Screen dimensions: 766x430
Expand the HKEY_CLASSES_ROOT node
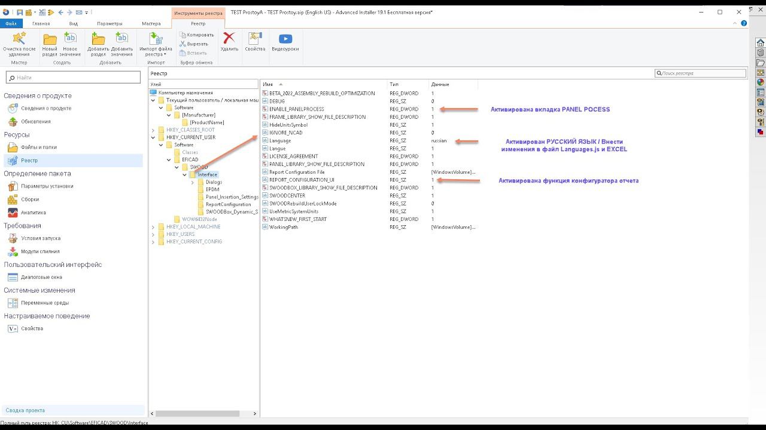[x=153, y=130]
